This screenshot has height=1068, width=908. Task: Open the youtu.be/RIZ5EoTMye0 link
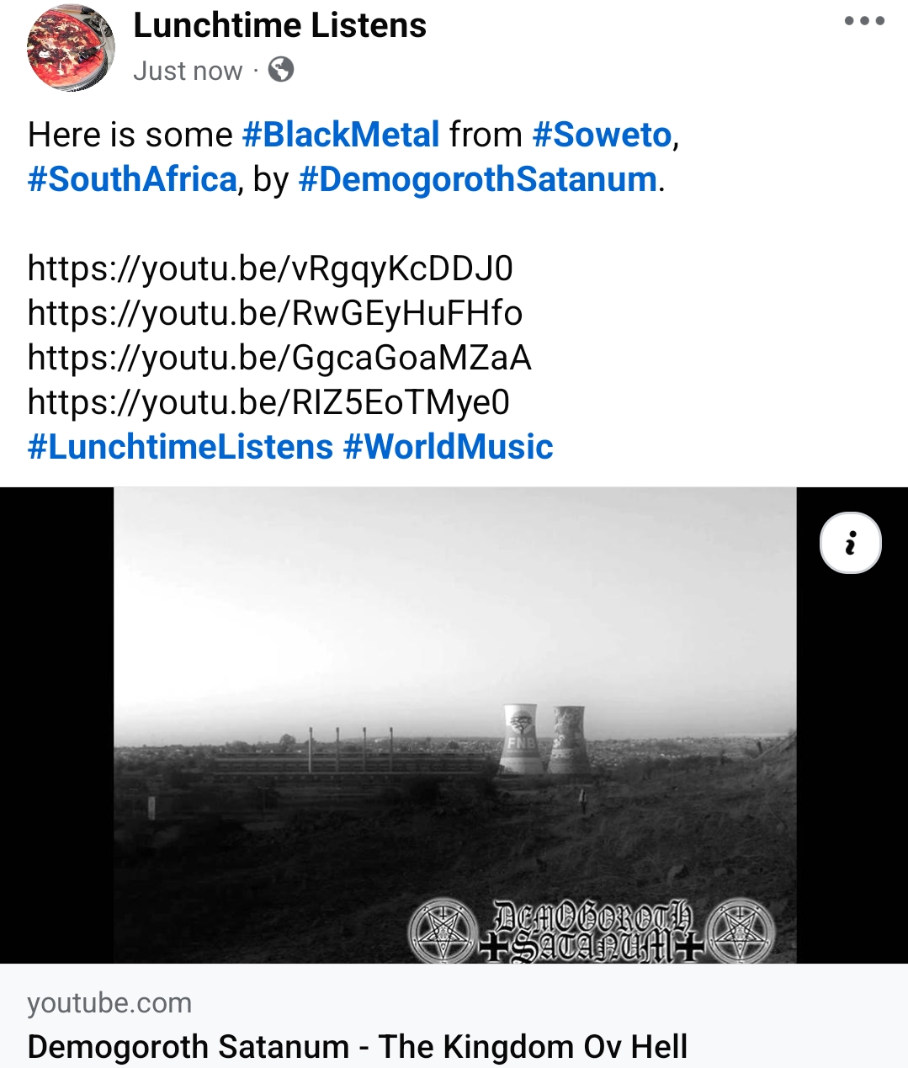click(268, 402)
